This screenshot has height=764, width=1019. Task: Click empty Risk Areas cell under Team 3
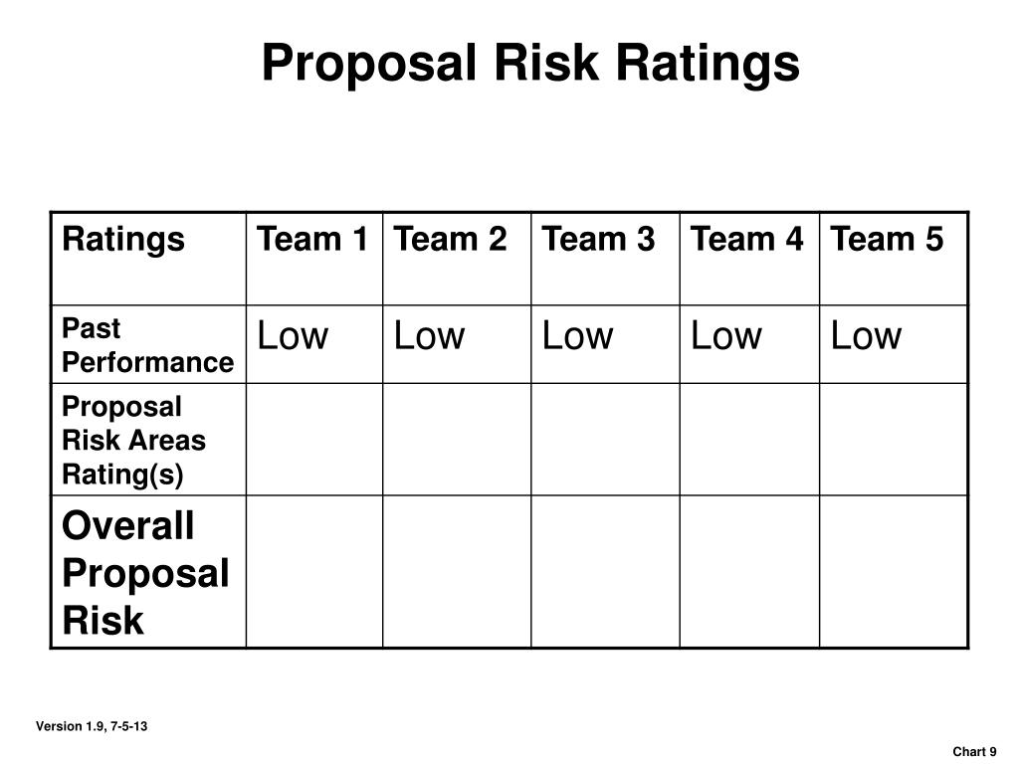click(606, 439)
